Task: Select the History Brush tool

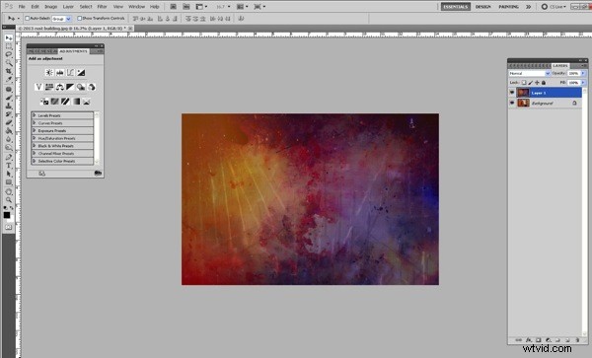Action: click(x=8, y=114)
